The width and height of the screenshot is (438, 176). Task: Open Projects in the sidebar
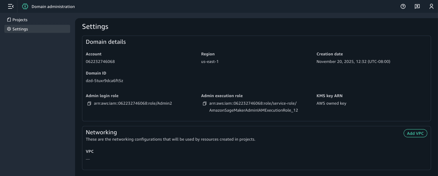coord(37,20)
